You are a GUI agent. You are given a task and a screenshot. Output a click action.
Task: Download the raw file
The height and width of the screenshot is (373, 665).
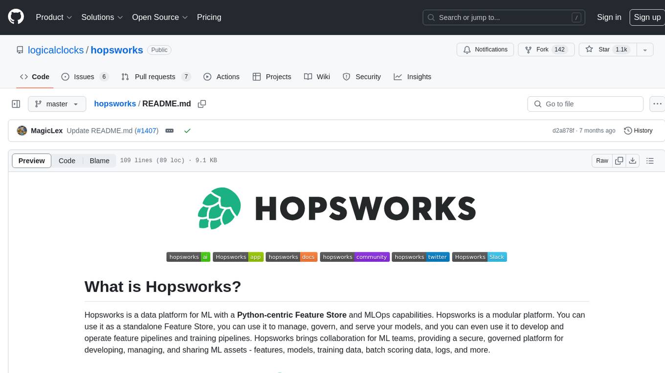click(632, 161)
